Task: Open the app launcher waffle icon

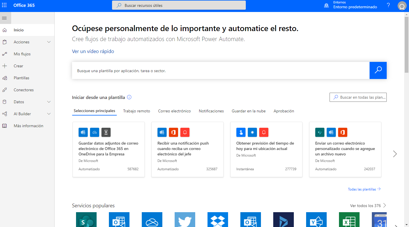Action: pyautogui.click(x=4, y=5)
